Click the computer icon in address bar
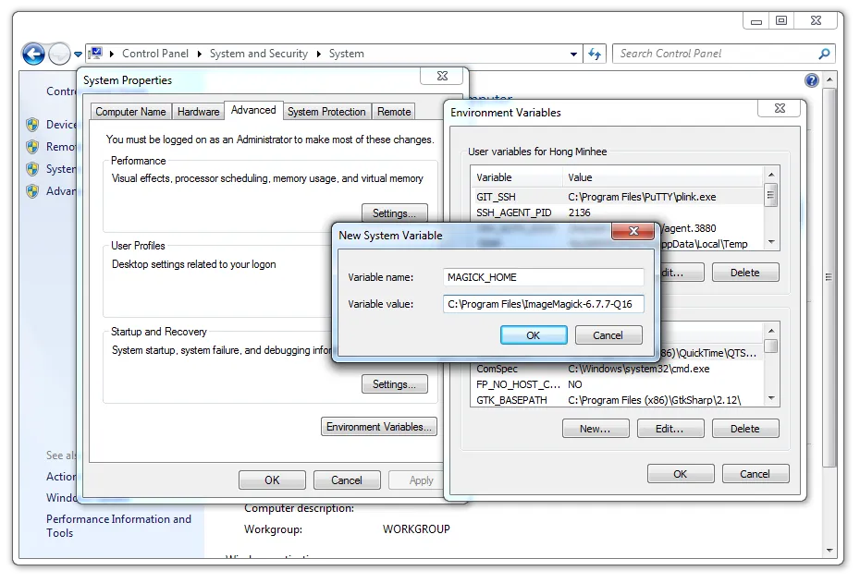The width and height of the screenshot is (860, 583). click(x=95, y=54)
